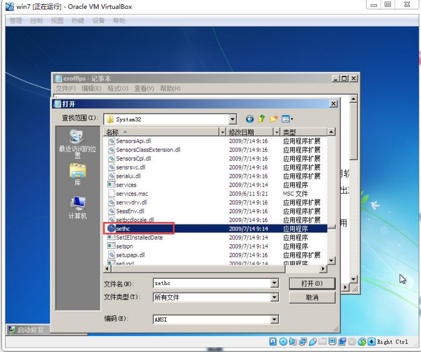The width and height of the screenshot is (421, 352).
Task: Go back using the blue back arrow icon
Action: pos(250,119)
